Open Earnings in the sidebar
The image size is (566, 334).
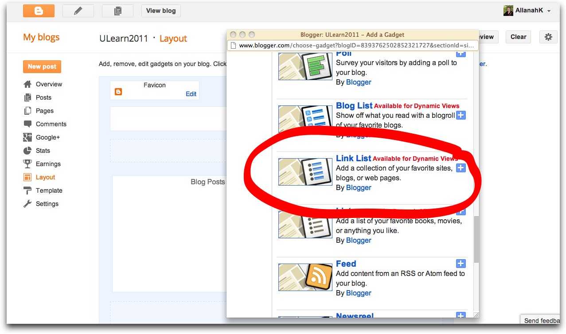coord(48,164)
